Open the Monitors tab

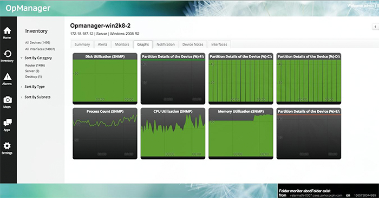122,44
